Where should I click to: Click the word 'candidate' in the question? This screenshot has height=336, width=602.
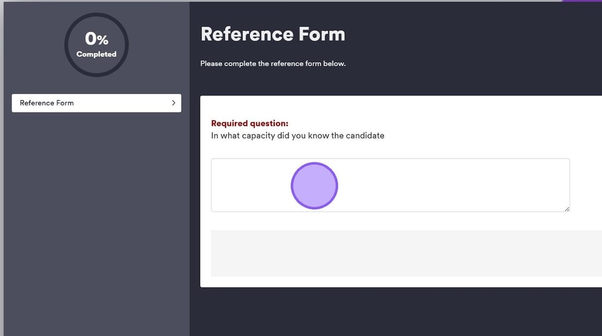tap(365, 136)
